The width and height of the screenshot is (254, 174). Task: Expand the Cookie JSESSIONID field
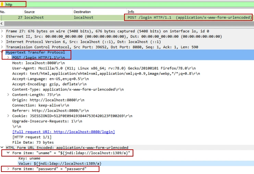[9, 116]
